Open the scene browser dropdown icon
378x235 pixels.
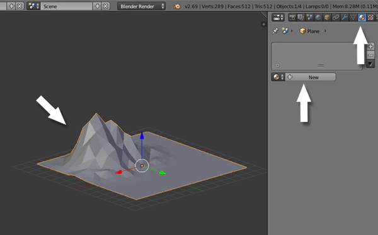tap(33, 6)
